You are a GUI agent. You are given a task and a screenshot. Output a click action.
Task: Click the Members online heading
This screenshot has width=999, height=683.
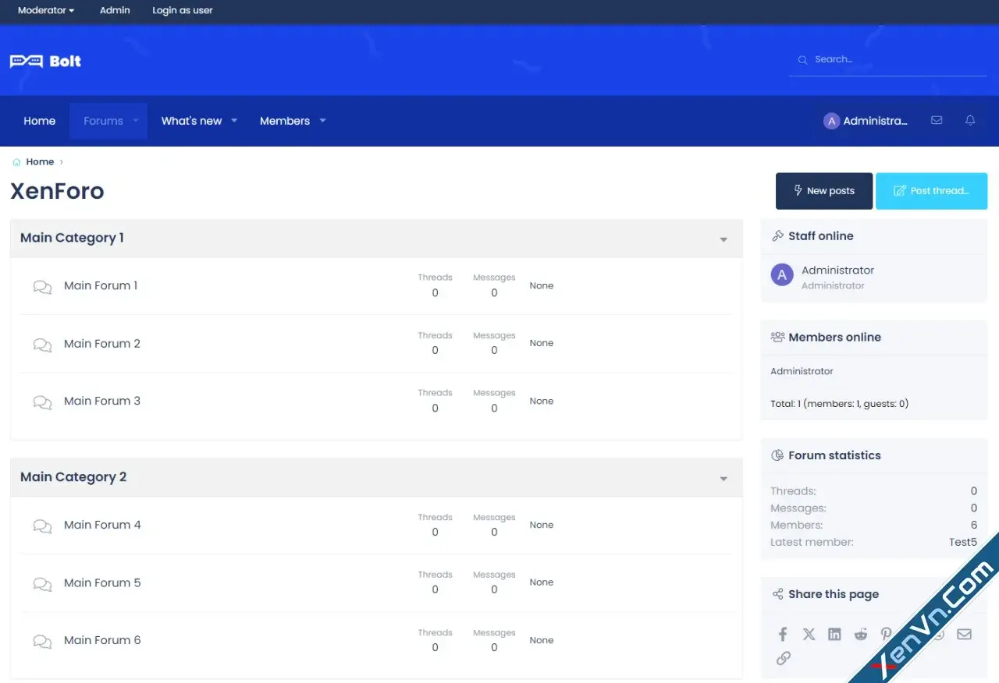coord(834,338)
